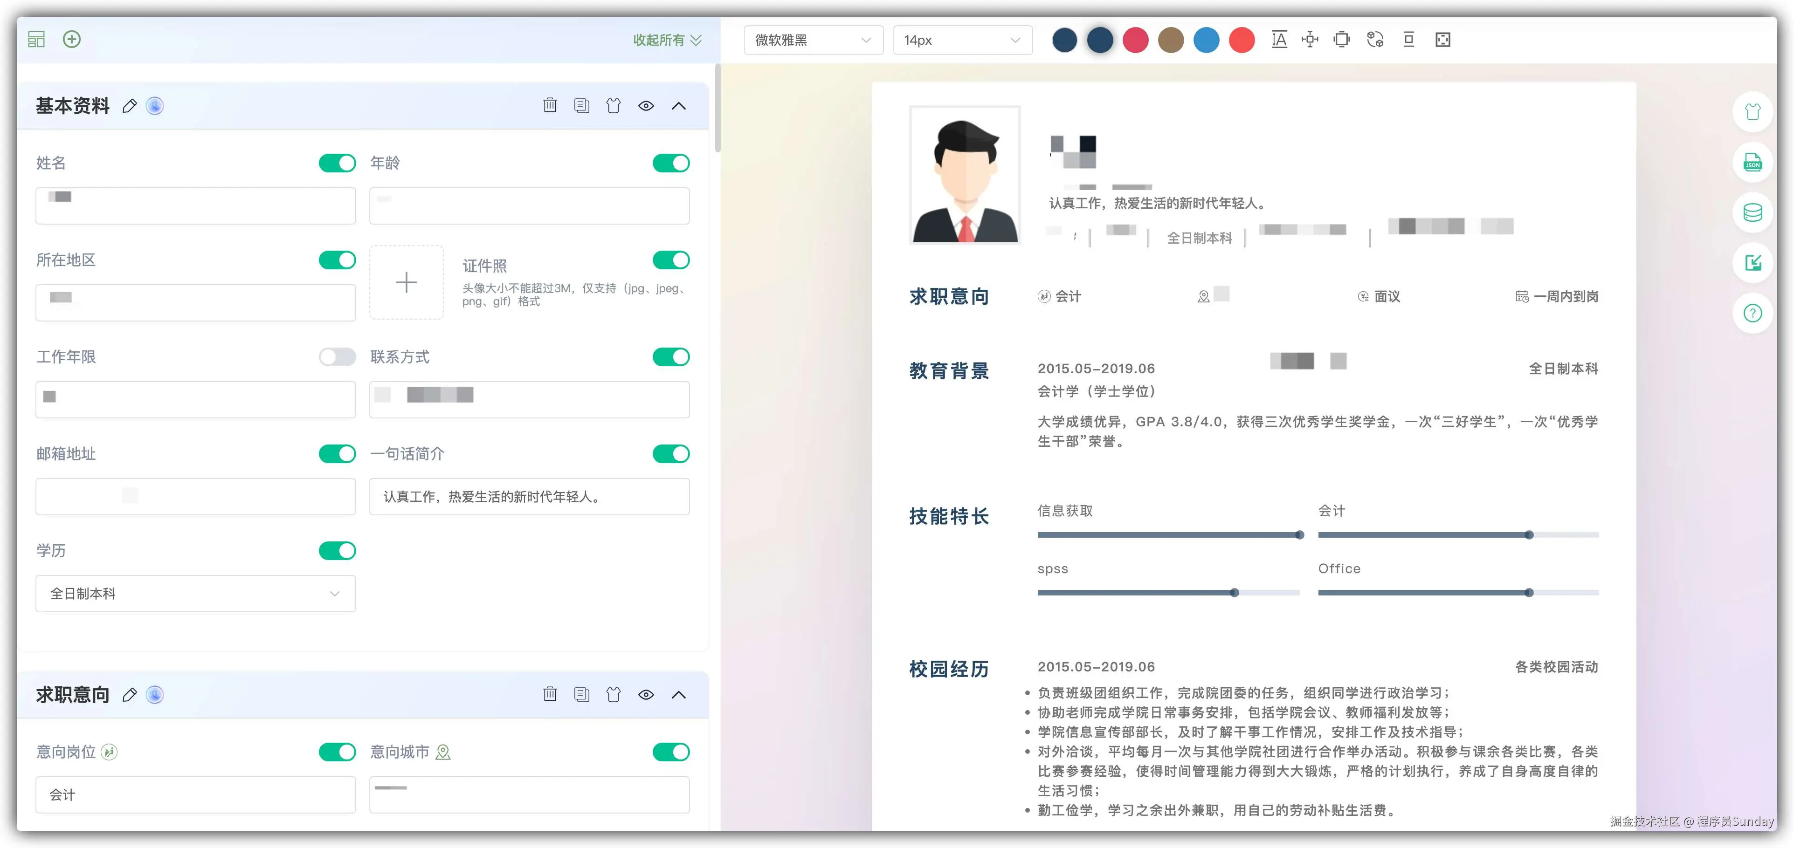Delete the 基本资料 section via trash icon
The width and height of the screenshot is (1794, 848).
pos(550,105)
